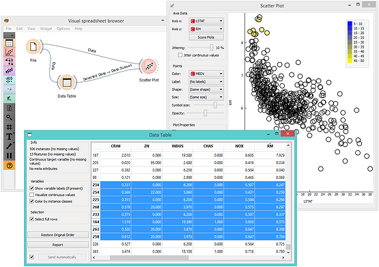This screenshot has height=267, width=379.
Task: Open the File menu
Action: coord(8,29)
